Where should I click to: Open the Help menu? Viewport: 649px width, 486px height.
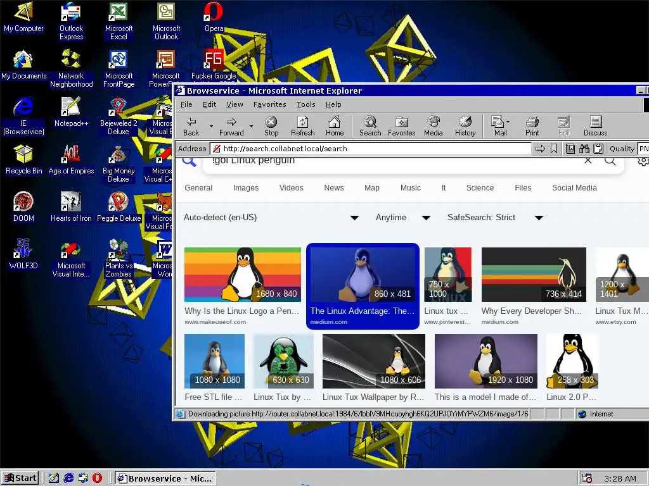pyautogui.click(x=333, y=104)
